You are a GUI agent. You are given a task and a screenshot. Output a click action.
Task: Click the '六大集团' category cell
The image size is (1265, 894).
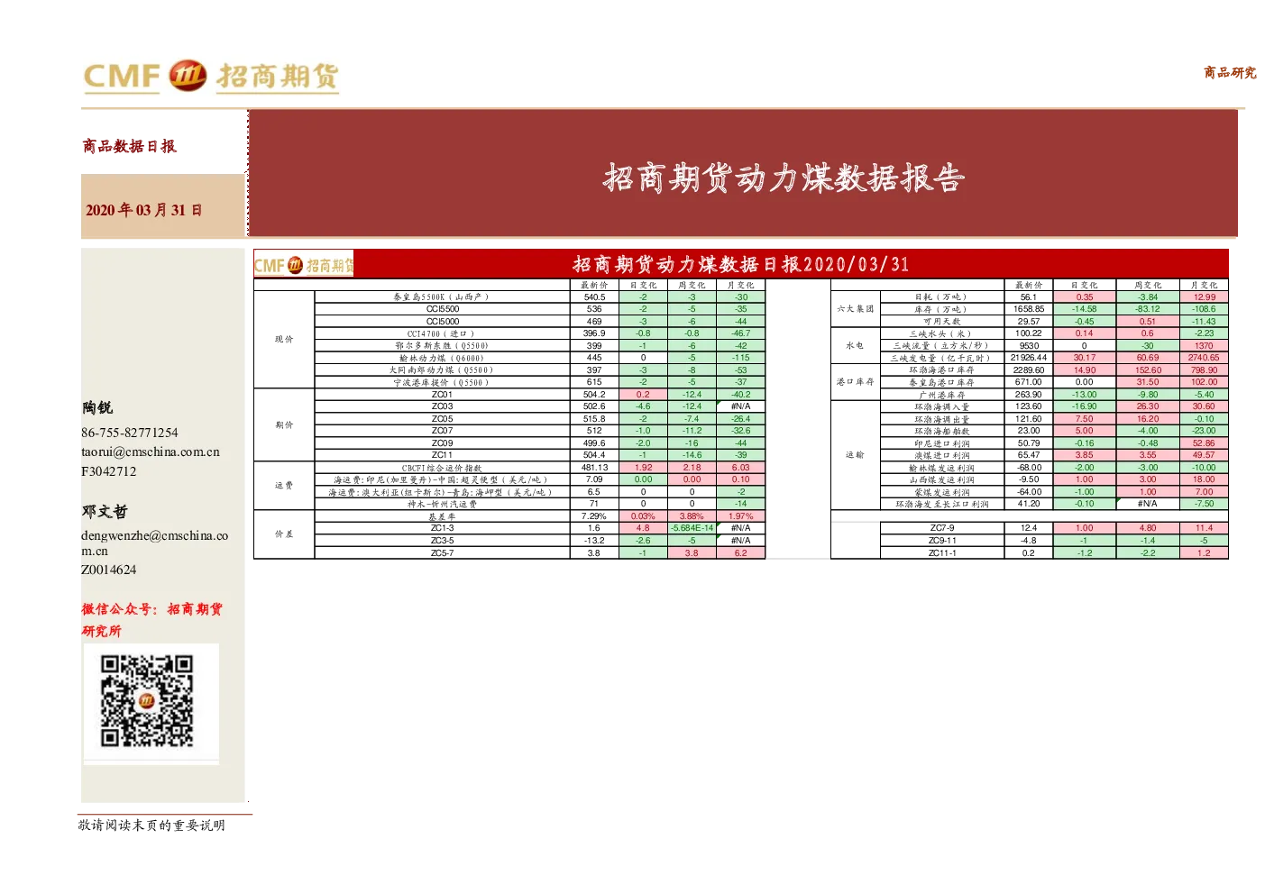coord(855,308)
